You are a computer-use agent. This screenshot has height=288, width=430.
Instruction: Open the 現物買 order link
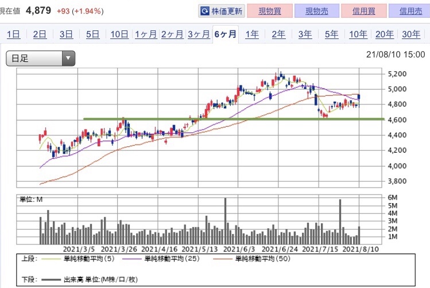[x=270, y=11]
